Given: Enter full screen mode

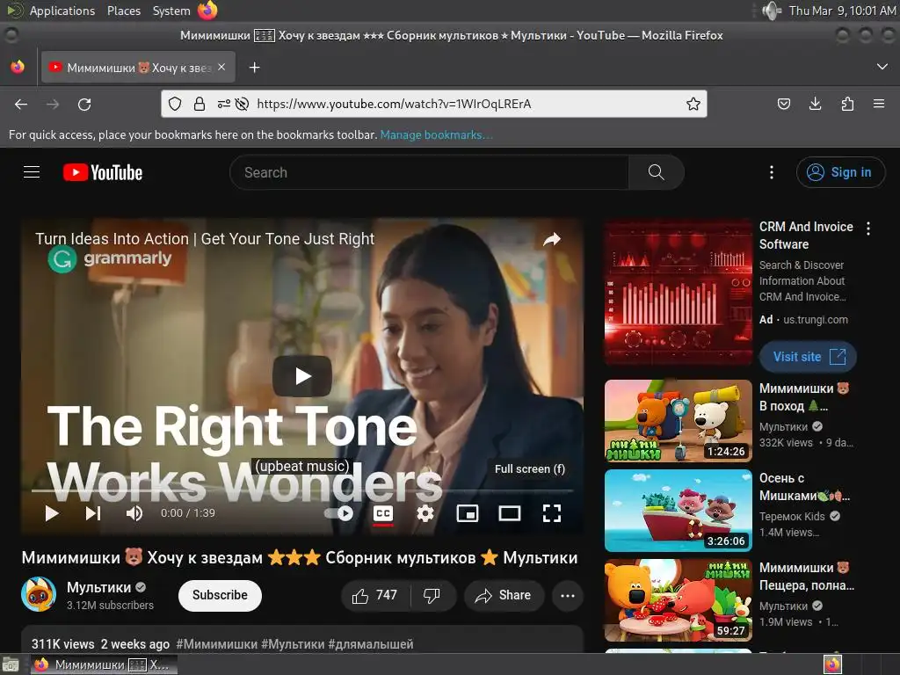Looking at the screenshot, I should click(x=552, y=513).
